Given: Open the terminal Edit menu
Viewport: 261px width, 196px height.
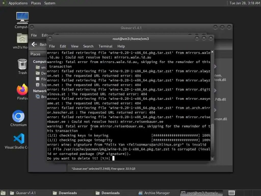Looking at the screenshot, I should pos(63,46).
